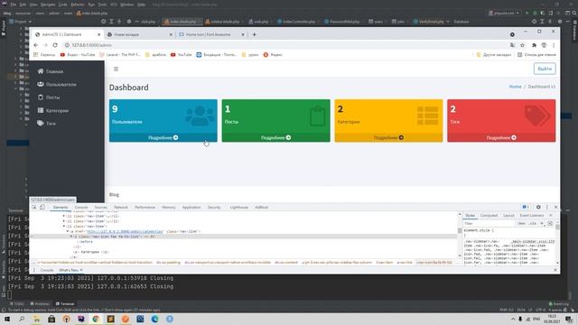
Task: Open DevTools settings gear icon
Action: (x=538, y=207)
